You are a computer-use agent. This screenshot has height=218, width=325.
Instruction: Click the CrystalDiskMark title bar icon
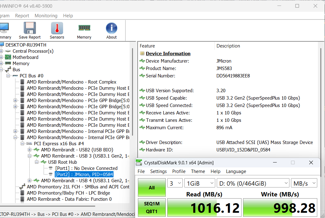[139, 162]
